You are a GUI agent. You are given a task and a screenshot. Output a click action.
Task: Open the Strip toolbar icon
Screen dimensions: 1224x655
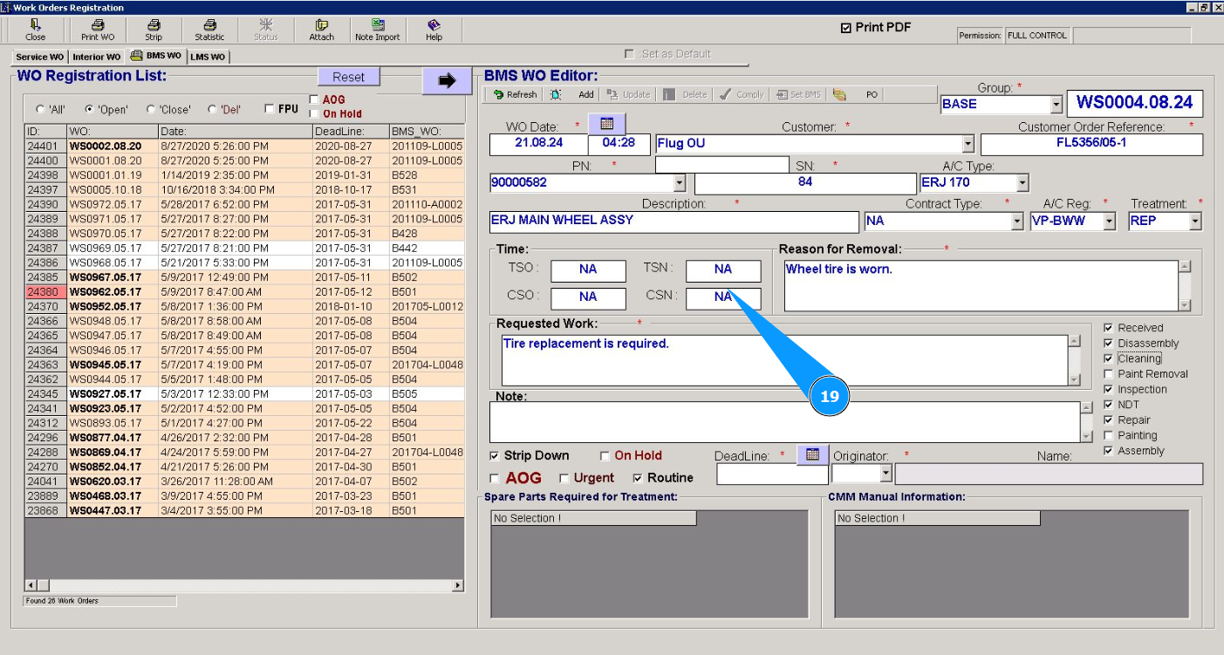pyautogui.click(x=154, y=30)
